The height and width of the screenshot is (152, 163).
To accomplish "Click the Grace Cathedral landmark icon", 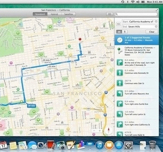I will [x=89, y=52].
